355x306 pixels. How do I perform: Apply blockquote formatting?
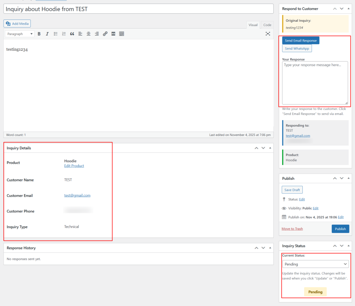coord(72,34)
